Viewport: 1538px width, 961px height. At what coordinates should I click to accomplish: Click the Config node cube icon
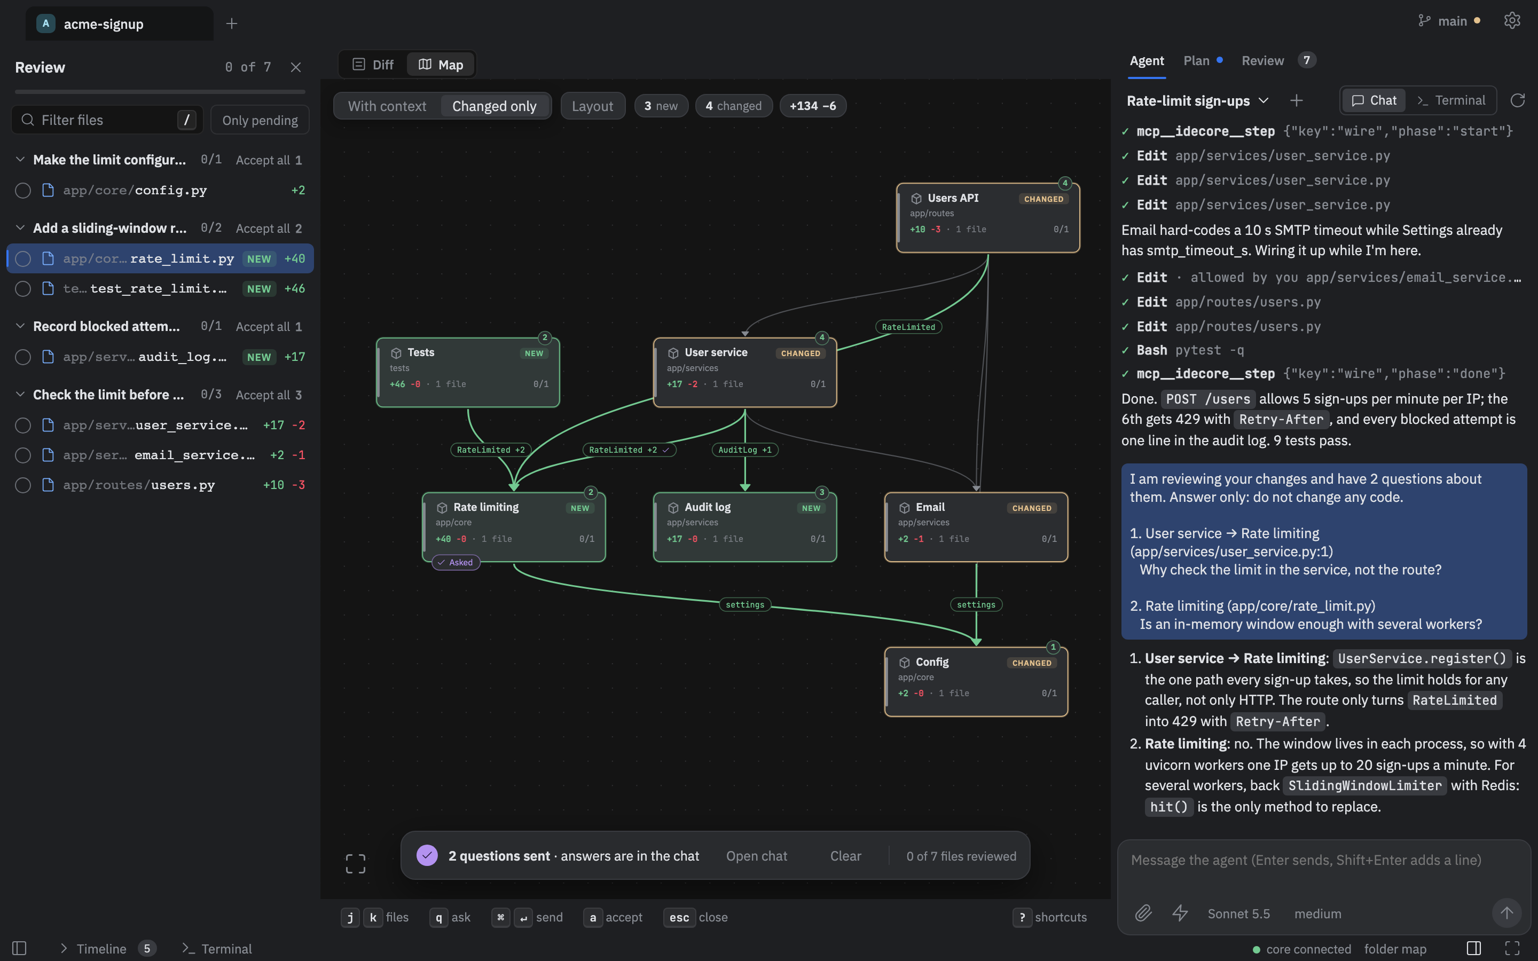(x=904, y=662)
